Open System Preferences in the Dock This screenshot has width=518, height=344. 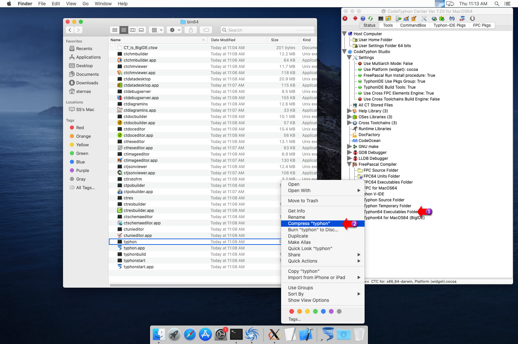(x=221, y=334)
